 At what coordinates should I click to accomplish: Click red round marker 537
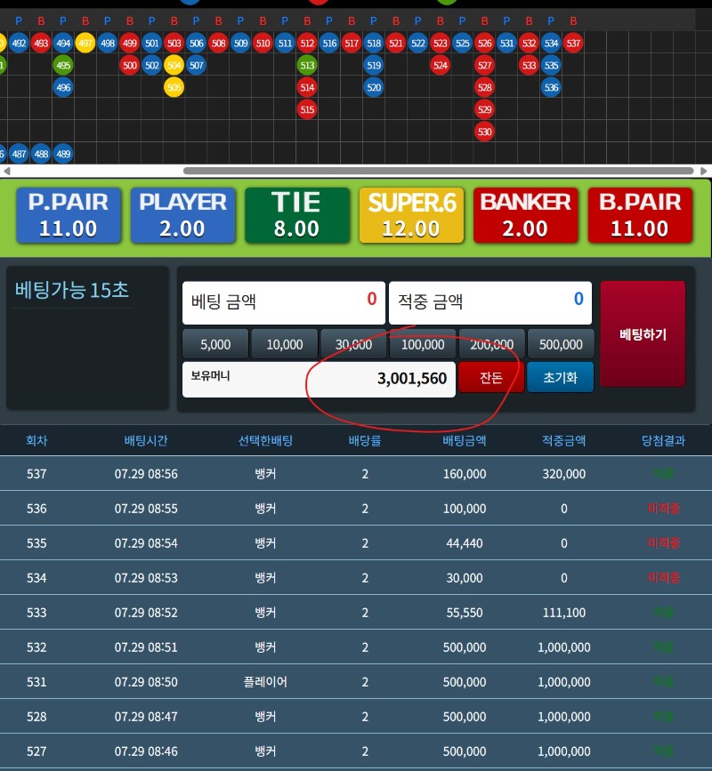pyautogui.click(x=573, y=44)
